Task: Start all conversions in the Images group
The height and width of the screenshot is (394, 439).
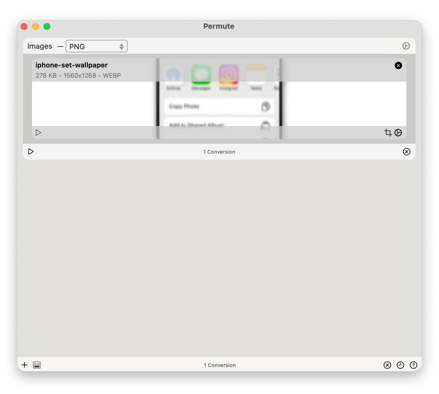Action: tap(31, 152)
